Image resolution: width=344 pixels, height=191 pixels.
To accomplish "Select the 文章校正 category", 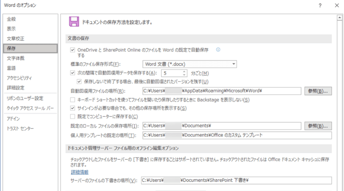I will pyautogui.click(x=30, y=39).
